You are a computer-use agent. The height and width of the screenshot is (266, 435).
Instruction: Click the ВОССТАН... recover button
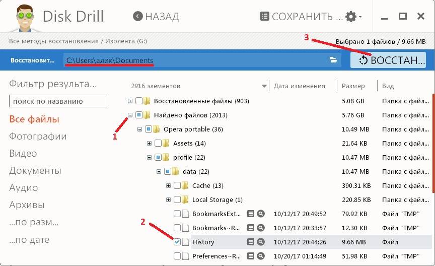point(388,60)
